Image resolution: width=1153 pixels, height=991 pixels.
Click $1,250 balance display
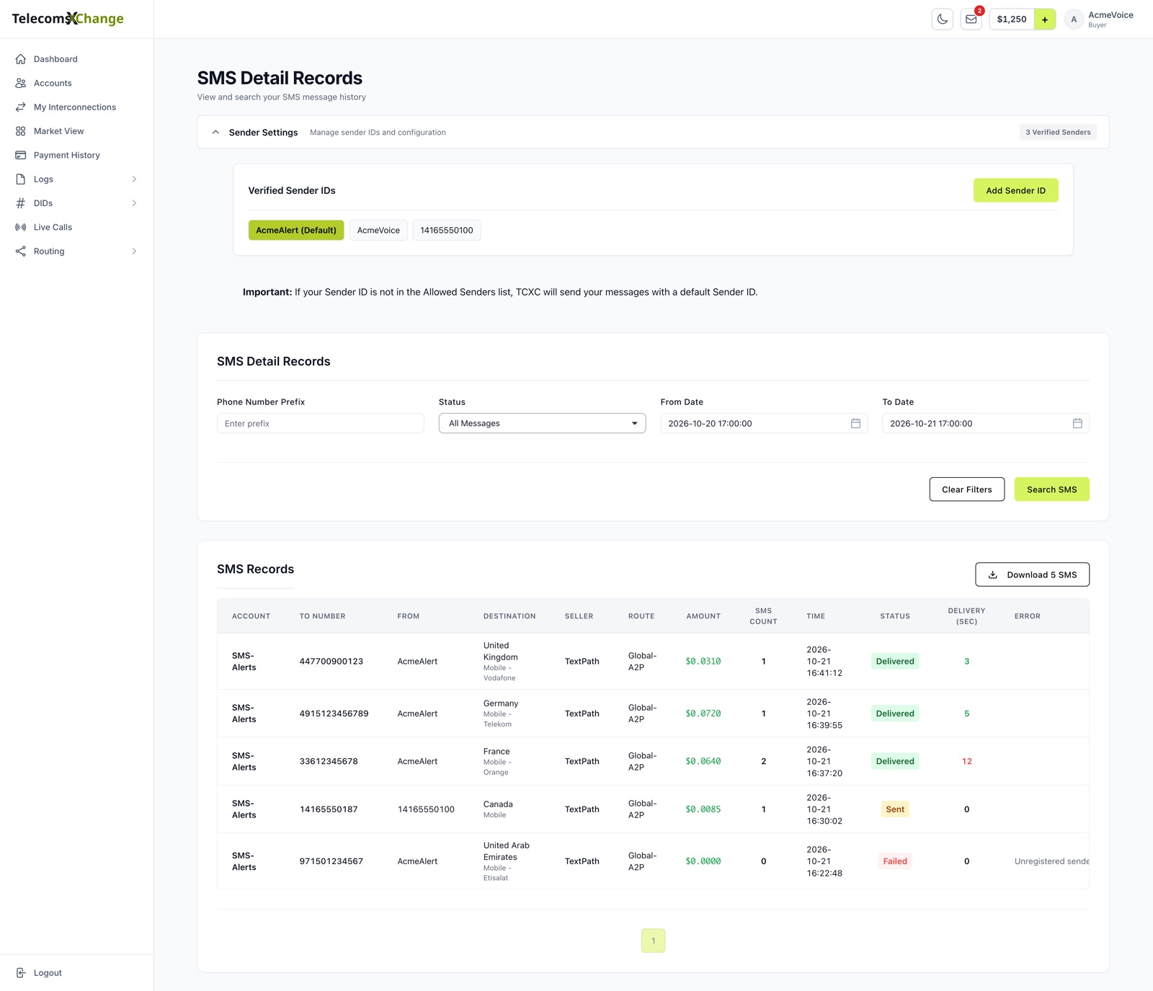1012,19
